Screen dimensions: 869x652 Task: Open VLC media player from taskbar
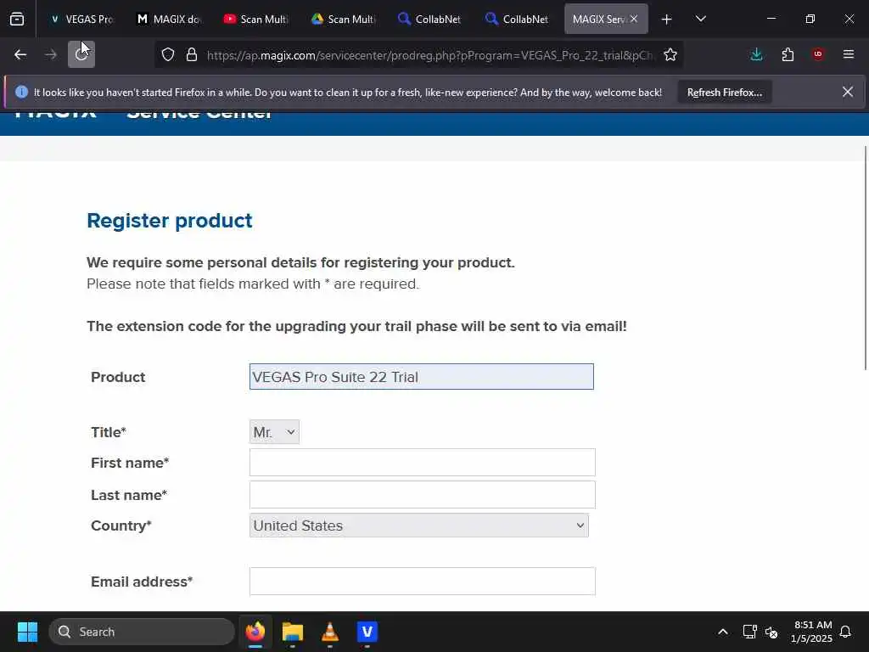330,632
